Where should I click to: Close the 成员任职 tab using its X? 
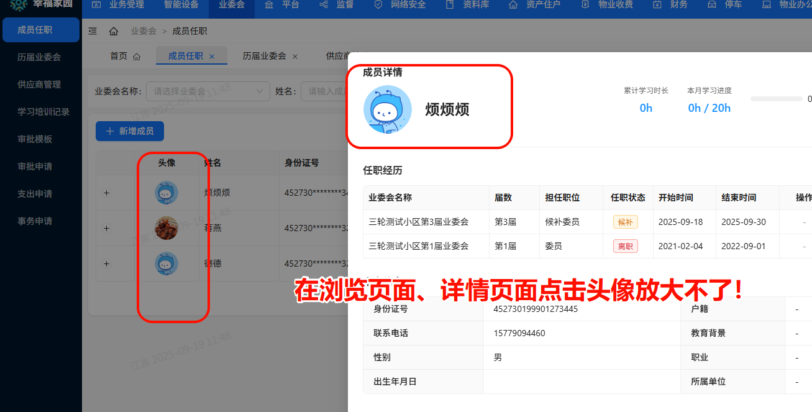pos(212,57)
